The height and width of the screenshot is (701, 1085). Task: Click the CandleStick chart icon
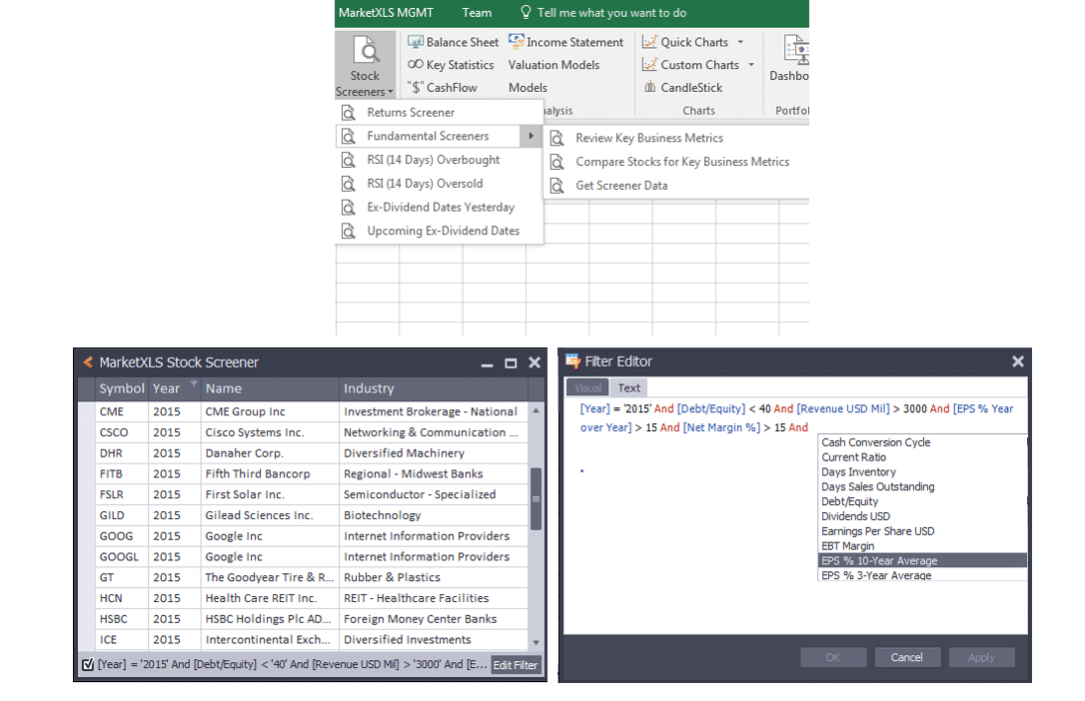(x=649, y=87)
